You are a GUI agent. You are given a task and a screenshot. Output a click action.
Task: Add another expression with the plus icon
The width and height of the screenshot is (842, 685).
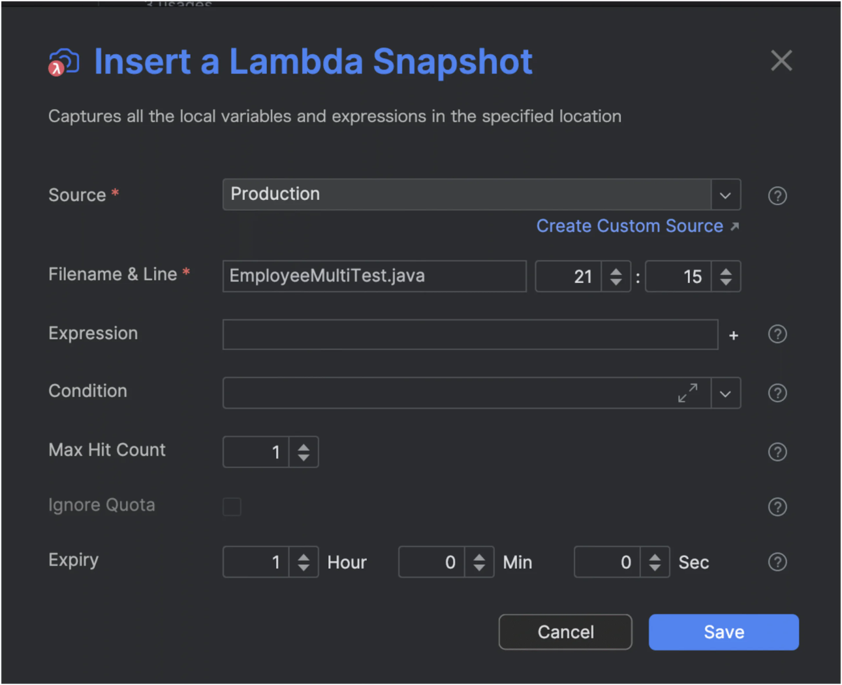pos(733,335)
